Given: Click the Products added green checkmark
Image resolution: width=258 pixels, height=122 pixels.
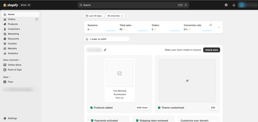Looking at the screenshot, I should coord(91,108).
